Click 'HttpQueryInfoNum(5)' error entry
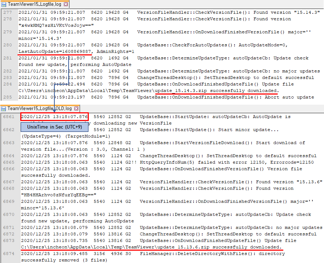The height and width of the screenshot is (263, 324). (x=167, y=162)
